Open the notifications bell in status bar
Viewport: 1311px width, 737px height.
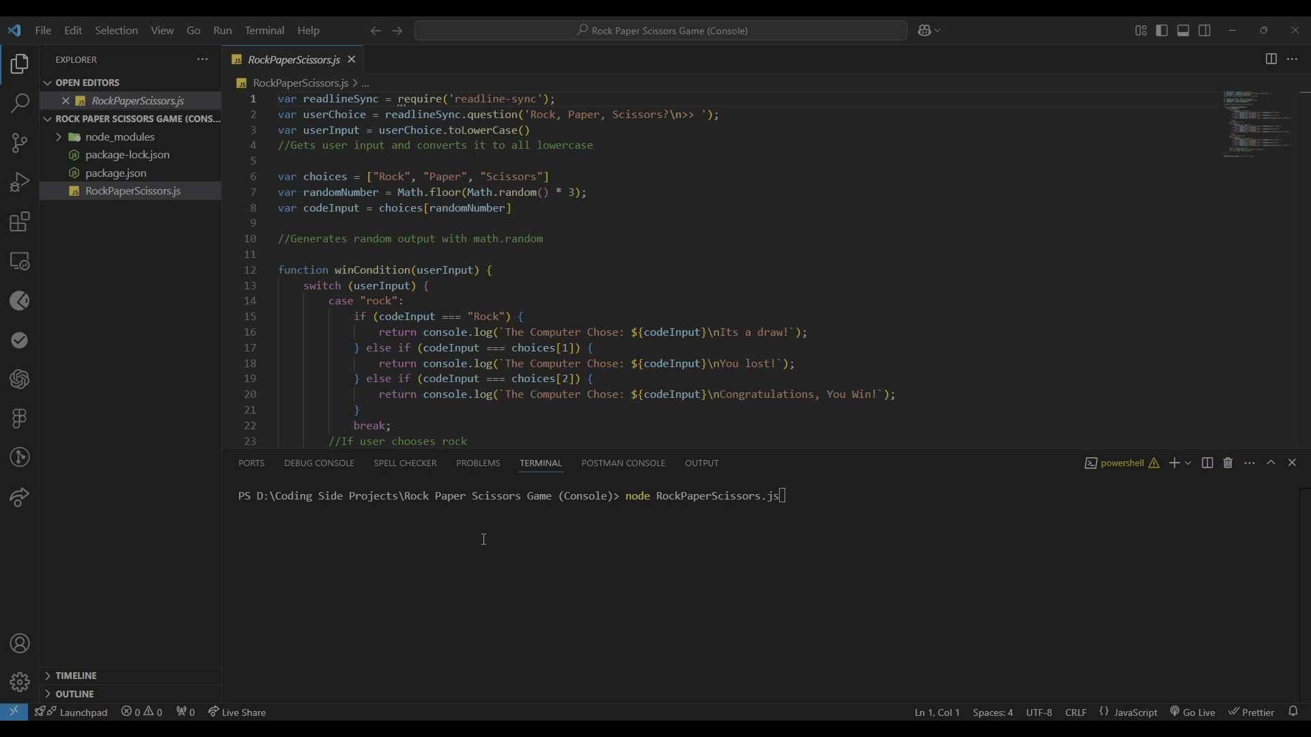(1293, 712)
